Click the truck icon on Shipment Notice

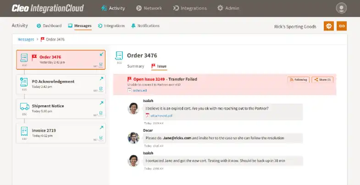pyautogui.click(x=25, y=107)
